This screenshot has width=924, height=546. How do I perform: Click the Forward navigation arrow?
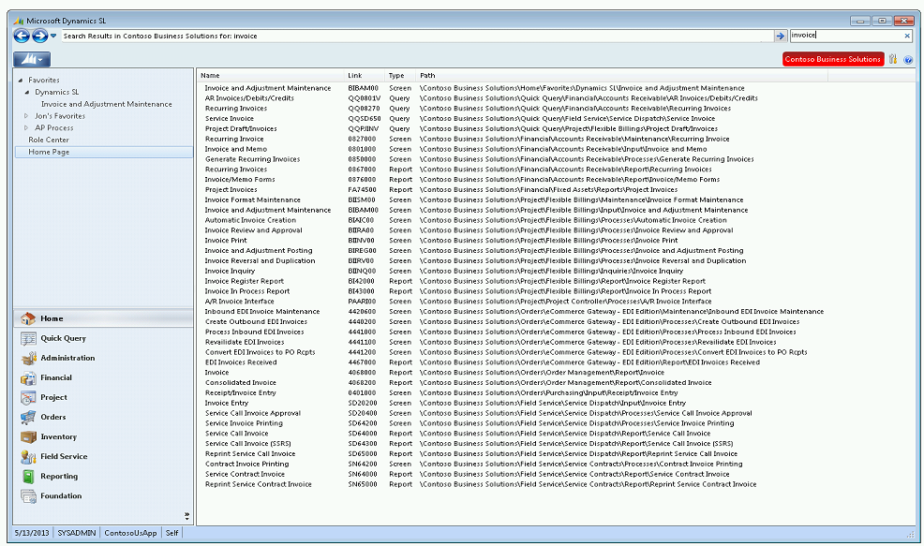[39, 36]
